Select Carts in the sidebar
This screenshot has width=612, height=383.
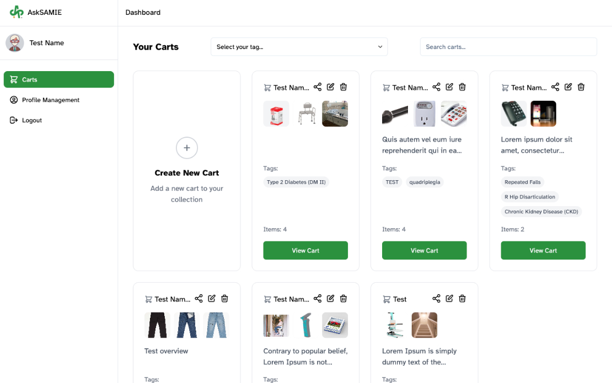[58, 79]
